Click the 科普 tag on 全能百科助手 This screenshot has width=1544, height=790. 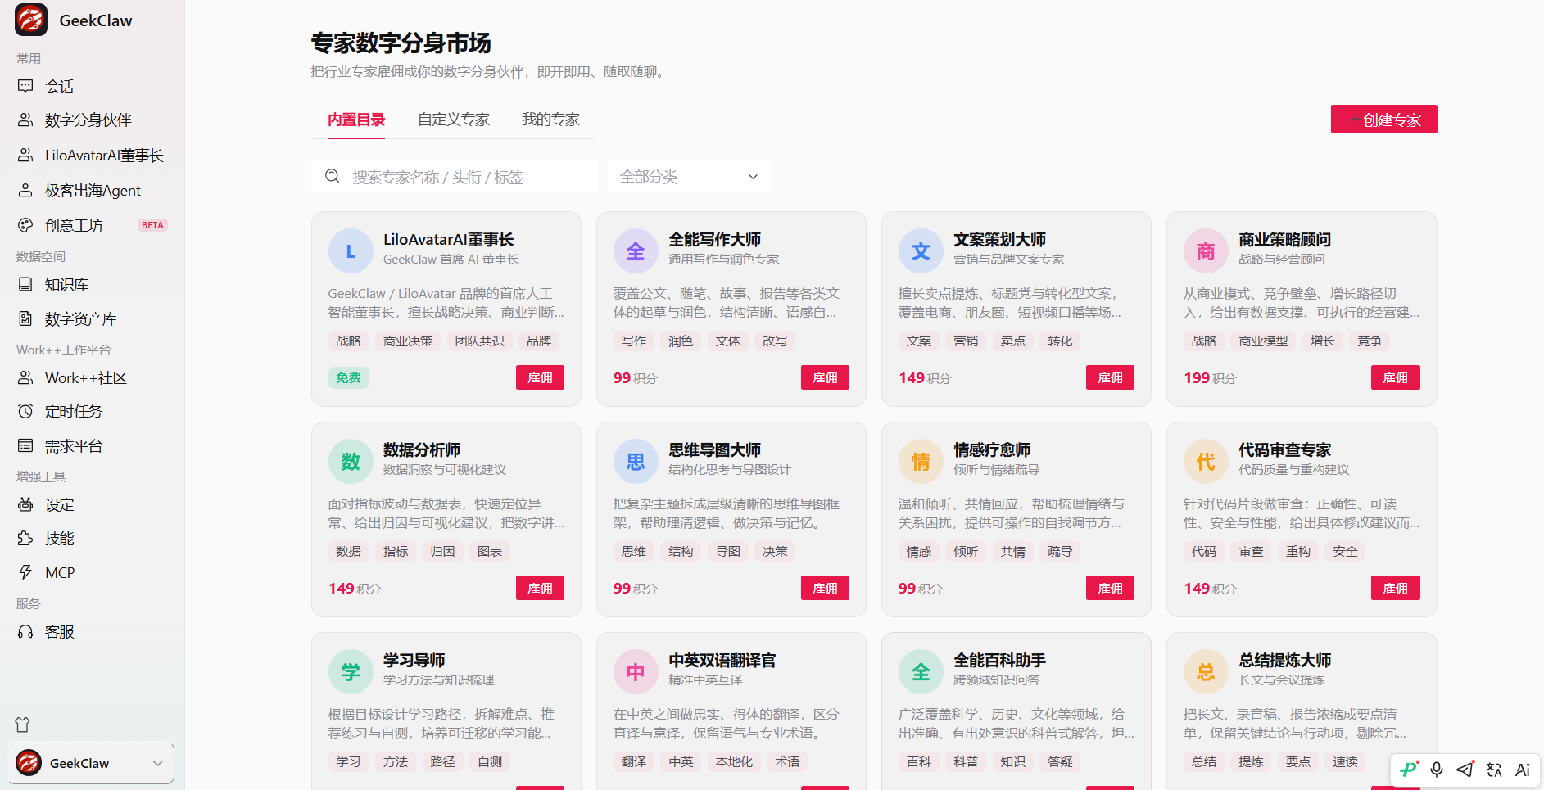click(x=966, y=761)
